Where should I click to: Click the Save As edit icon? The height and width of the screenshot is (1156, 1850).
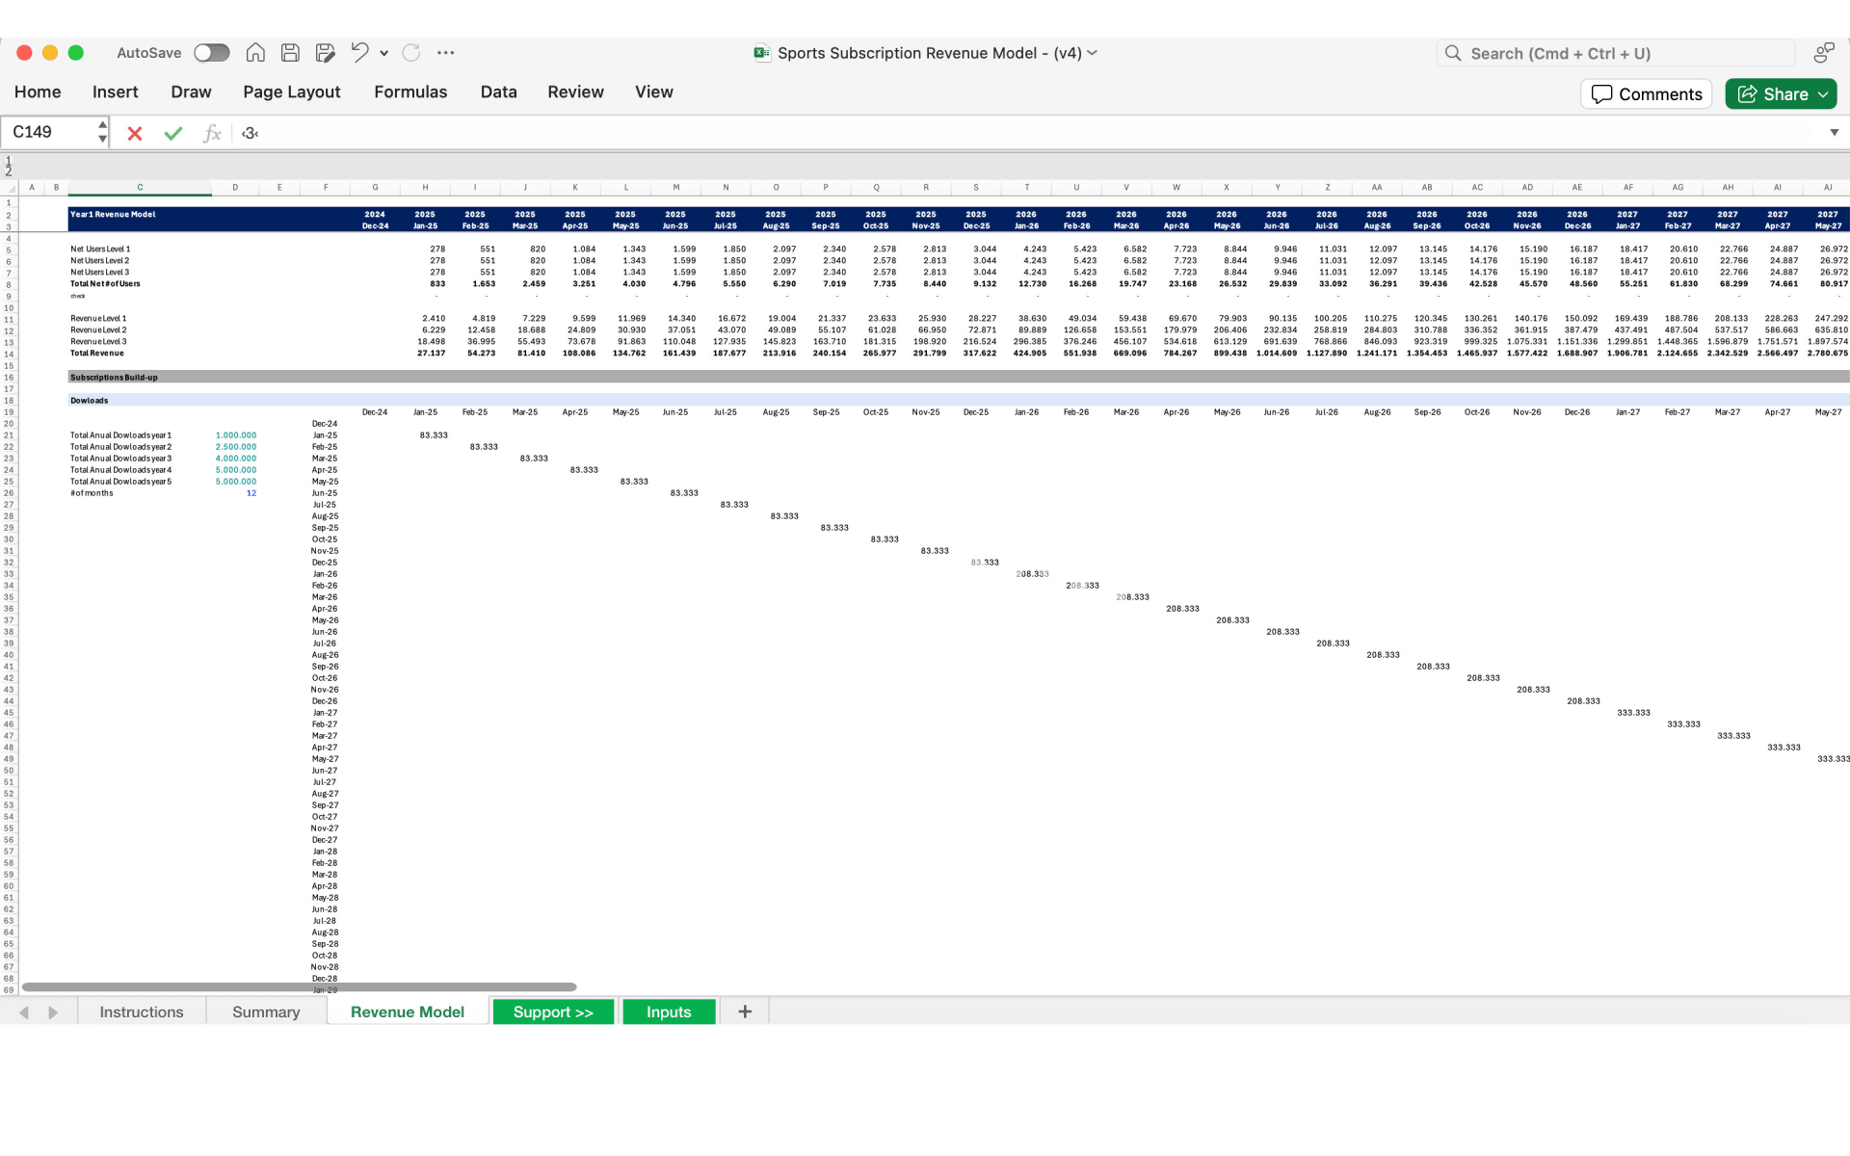pos(325,53)
